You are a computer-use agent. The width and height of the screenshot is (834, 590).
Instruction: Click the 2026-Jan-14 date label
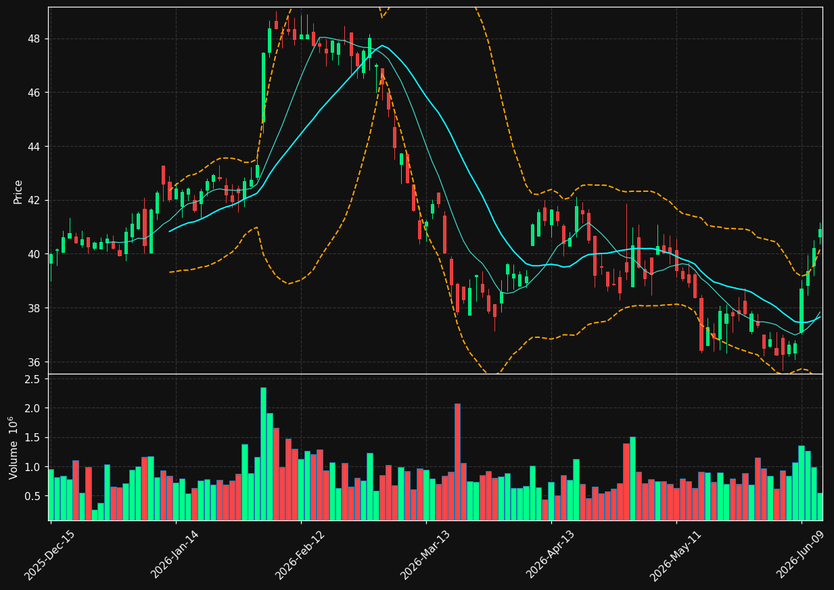click(x=175, y=554)
